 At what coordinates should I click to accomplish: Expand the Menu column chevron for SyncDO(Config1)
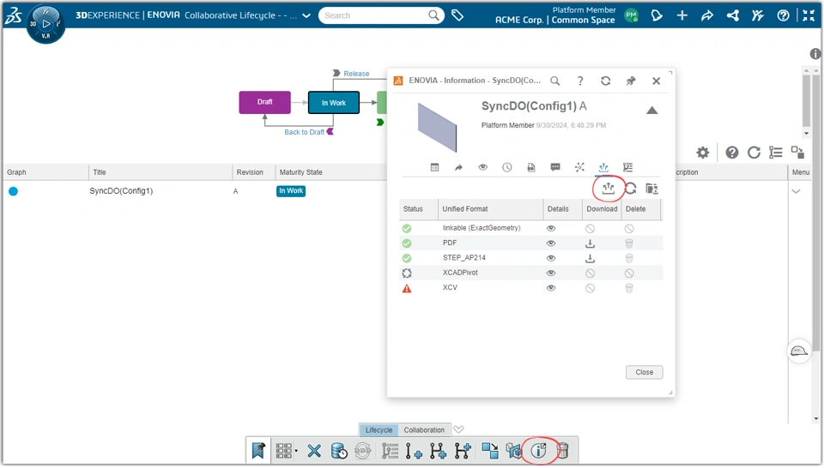797,191
